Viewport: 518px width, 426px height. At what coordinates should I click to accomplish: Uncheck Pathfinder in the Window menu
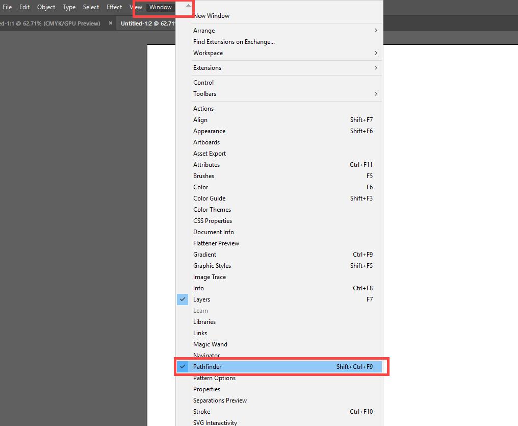point(208,367)
